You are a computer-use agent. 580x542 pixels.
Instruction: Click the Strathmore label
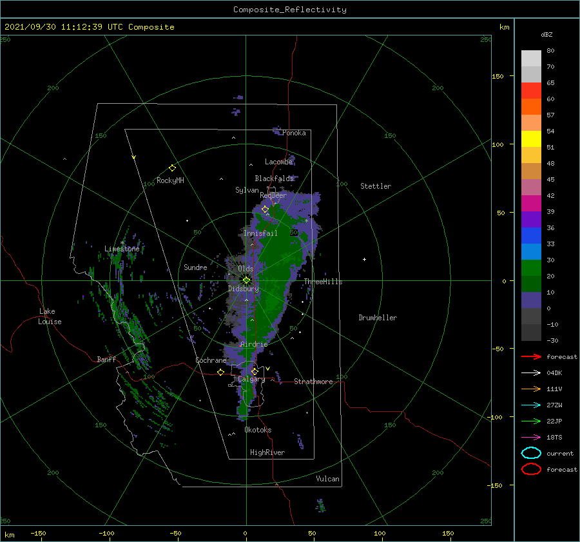(x=313, y=382)
